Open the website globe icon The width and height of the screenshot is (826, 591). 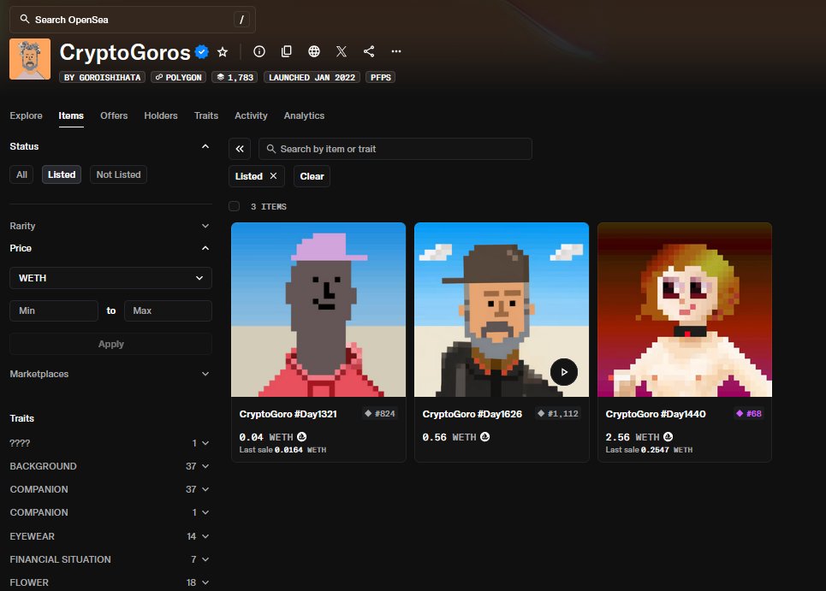click(x=314, y=51)
